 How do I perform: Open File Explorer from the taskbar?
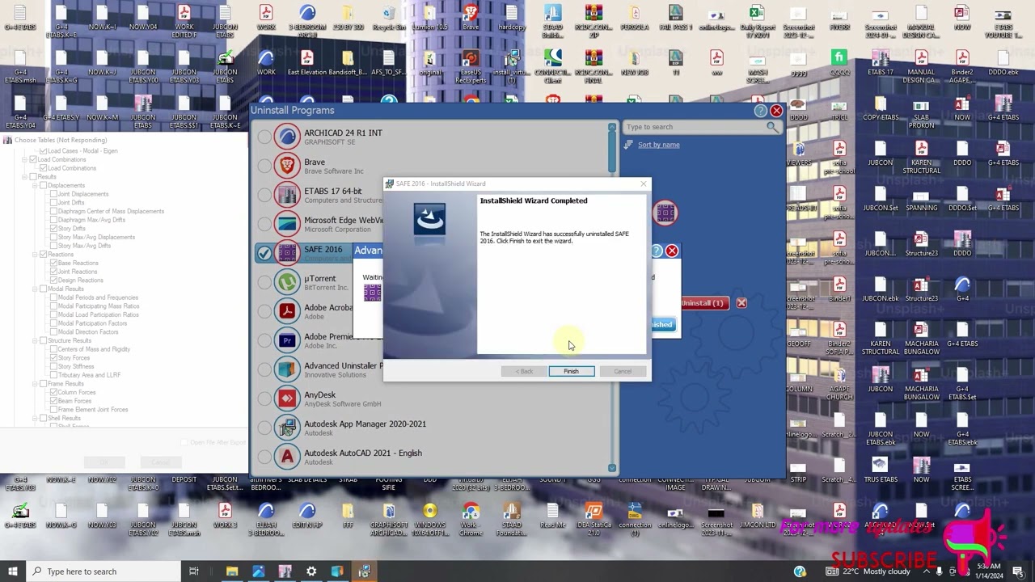click(232, 571)
